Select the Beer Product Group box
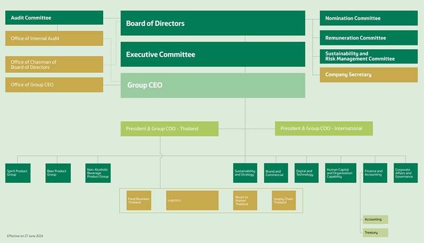424x243 pixels. pyautogui.click(x=58, y=173)
